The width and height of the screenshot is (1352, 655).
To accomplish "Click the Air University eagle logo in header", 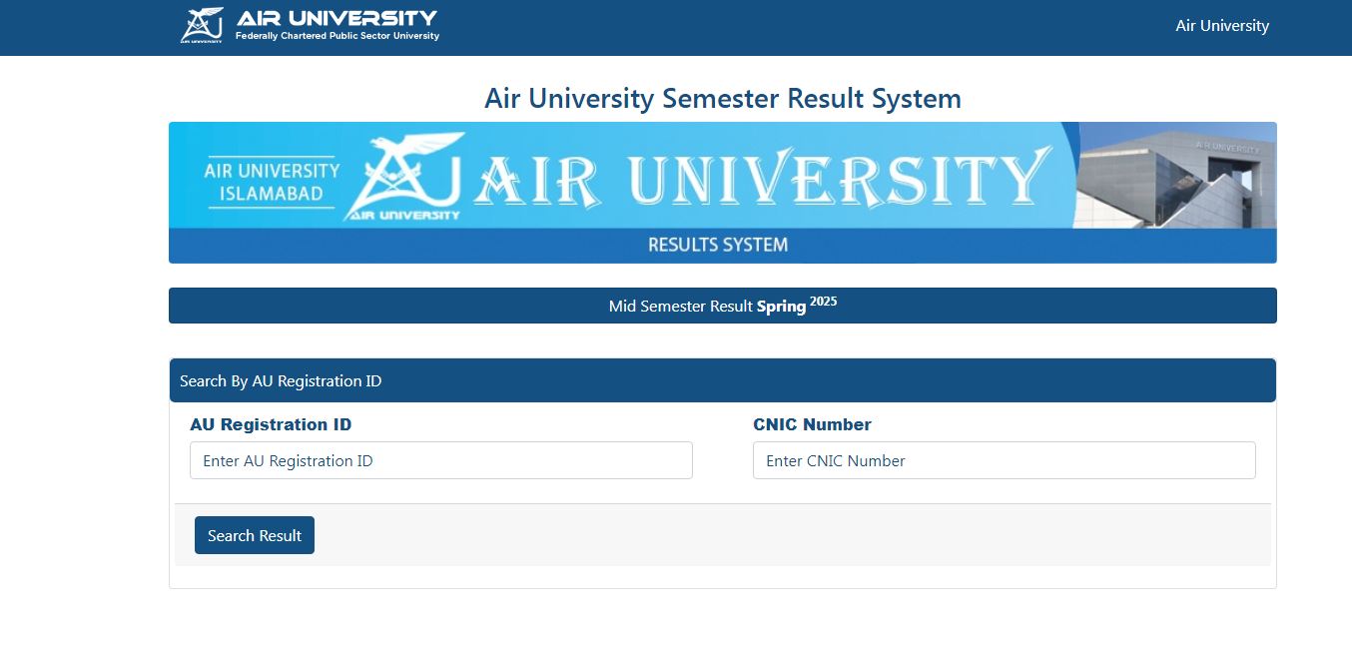I will coord(203,25).
